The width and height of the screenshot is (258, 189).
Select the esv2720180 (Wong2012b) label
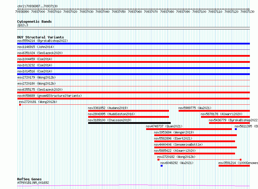pyautogui.click(x=37, y=83)
